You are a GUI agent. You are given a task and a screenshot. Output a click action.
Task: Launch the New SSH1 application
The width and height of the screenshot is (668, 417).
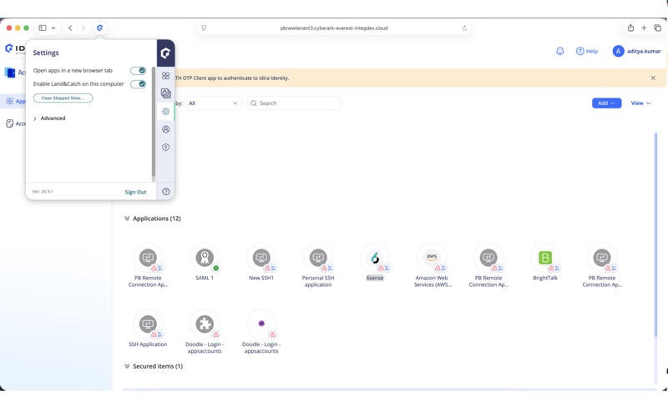(x=261, y=258)
